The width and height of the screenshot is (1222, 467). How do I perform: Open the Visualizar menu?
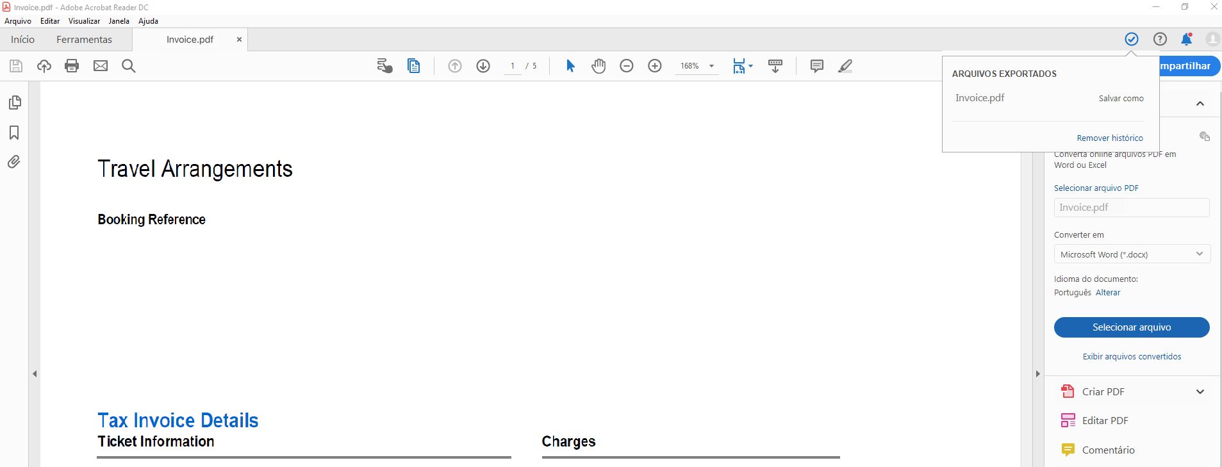click(x=84, y=21)
